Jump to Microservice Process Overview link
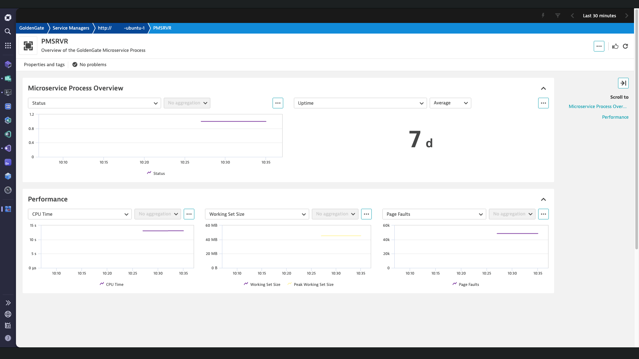Image resolution: width=639 pixels, height=359 pixels. coord(598,106)
